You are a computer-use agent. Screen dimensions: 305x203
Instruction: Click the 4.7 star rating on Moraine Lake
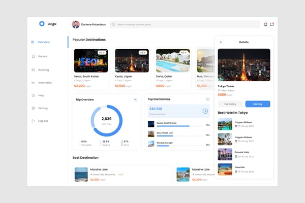121,175
